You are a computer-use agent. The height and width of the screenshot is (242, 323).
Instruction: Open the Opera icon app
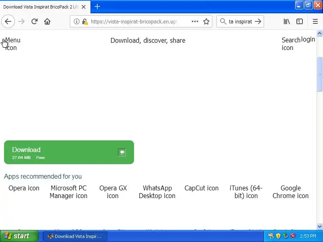click(24, 188)
